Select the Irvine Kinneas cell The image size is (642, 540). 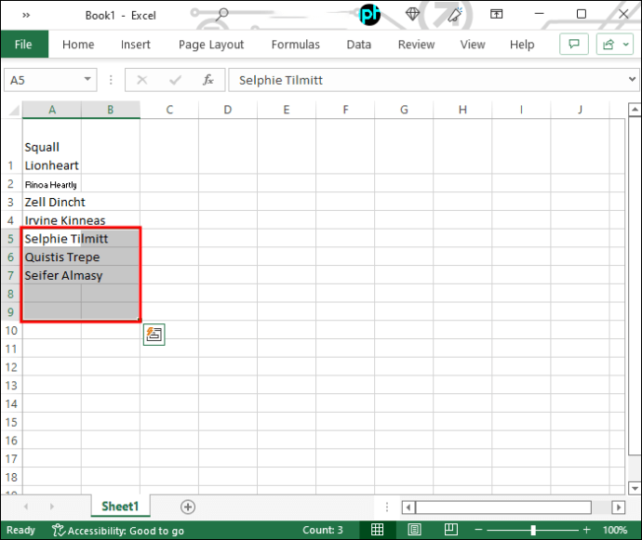[52, 220]
